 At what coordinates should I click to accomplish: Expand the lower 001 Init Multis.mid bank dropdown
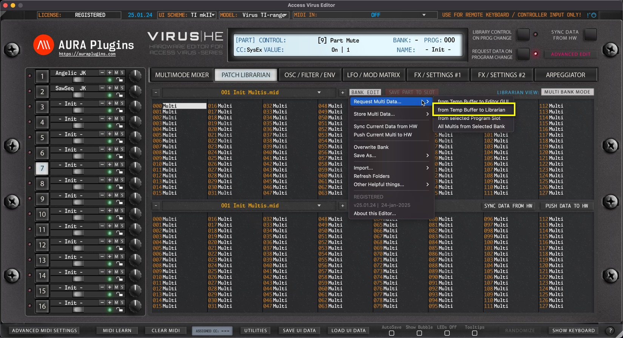pyautogui.click(x=319, y=206)
